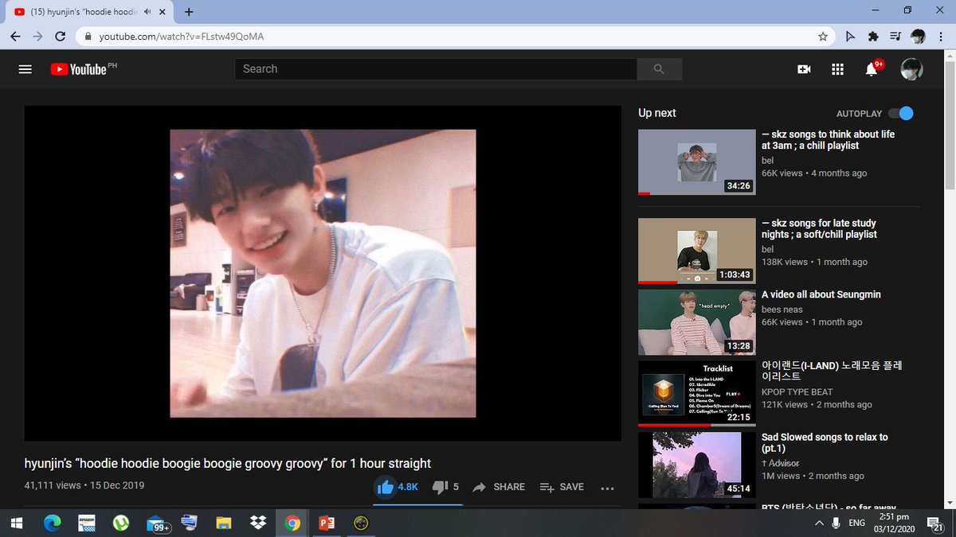Click the '41,111 views' text
Screen dimensions: 956x537
pyautogui.click(x=53, y=485)
